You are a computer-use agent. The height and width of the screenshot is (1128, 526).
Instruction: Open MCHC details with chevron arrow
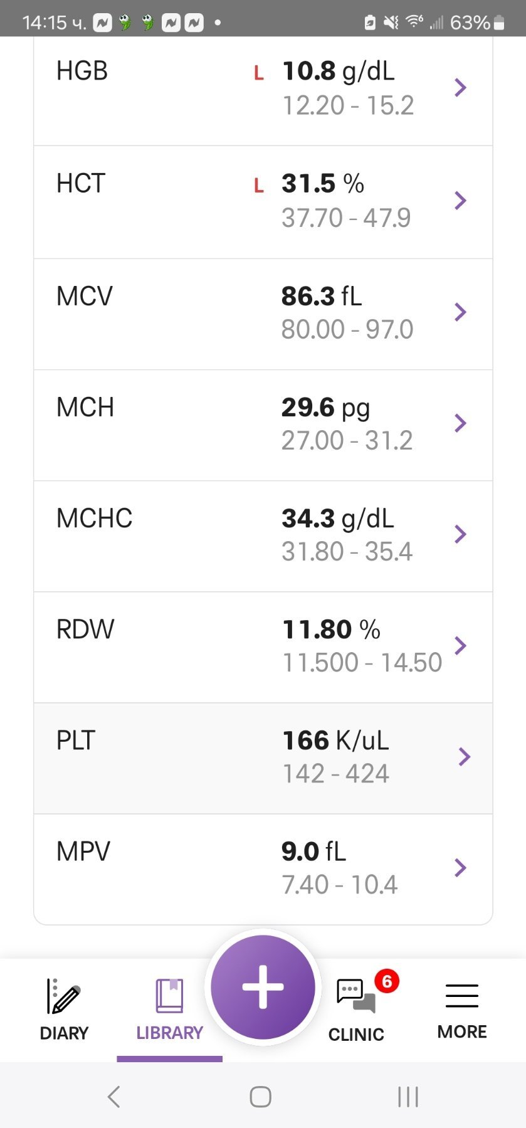pos(461,534)
